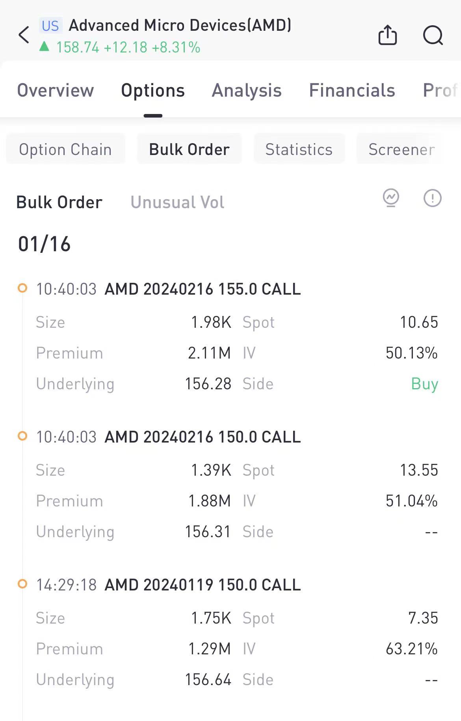Image resolution: width=461 pixels, height=721 pixels.
Task: Tap the orange marker for 155.0 CALL
Action: [x=23, y=288]
